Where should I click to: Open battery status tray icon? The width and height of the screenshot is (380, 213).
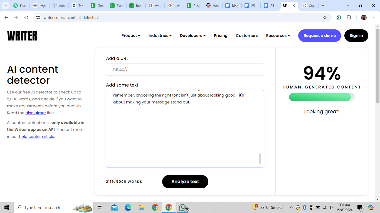[318, 207]
